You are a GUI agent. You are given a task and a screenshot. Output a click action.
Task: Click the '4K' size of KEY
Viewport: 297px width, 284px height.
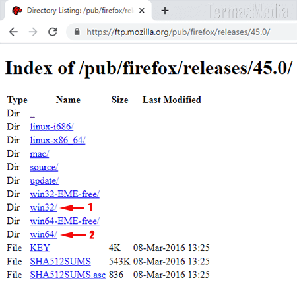115,248
